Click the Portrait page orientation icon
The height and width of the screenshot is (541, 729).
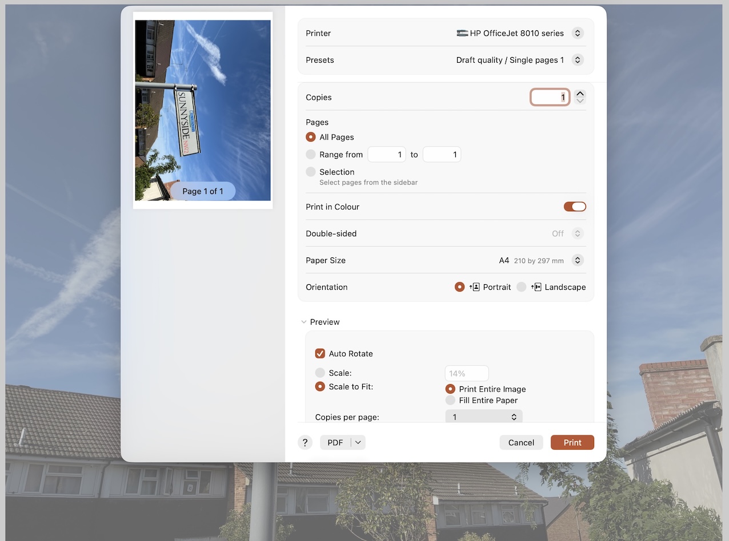pos(474,287)
